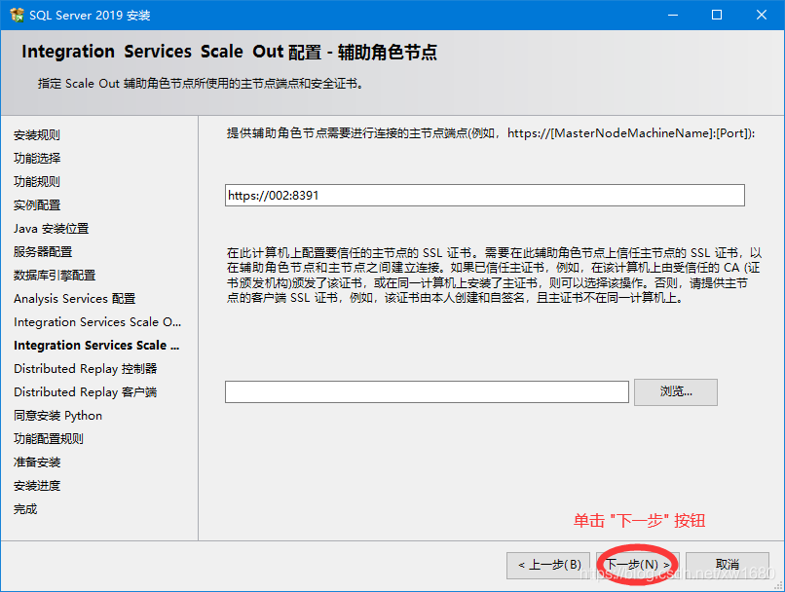Choose Distributed Replay 控制器 step
Screen dimensions: 785x592
coord(85,369)
